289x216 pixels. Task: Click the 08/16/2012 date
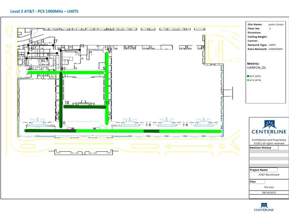[269, 193]
